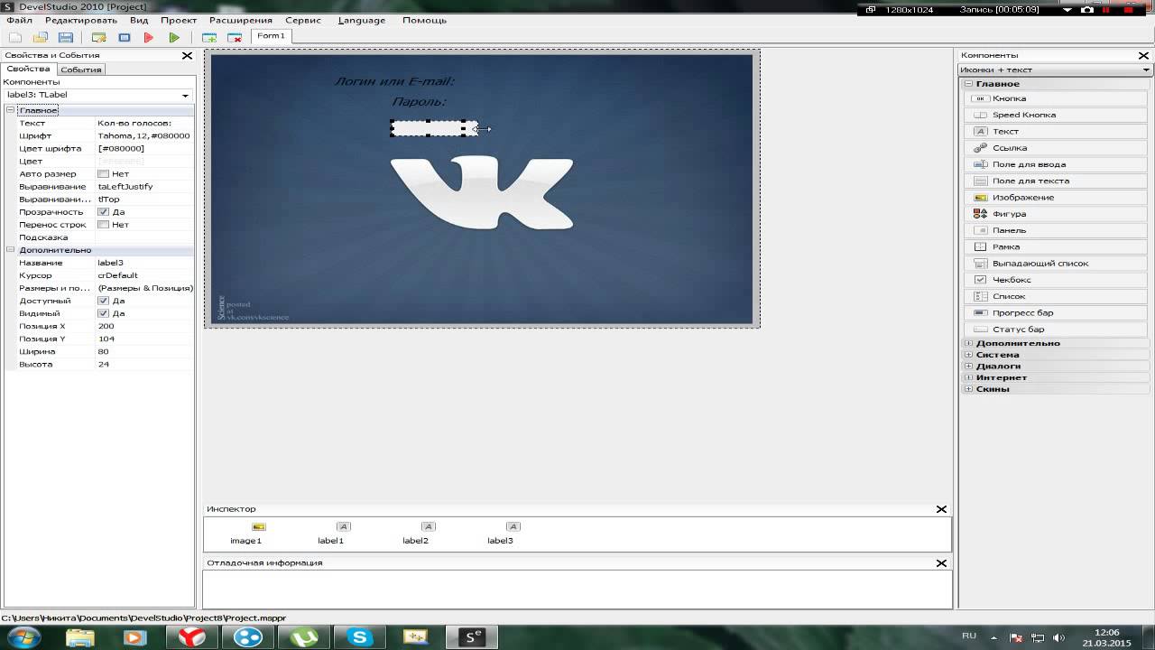Select the Speed Кнопка component
This screenshot has height=650, width=1155.
point(1057,115)
